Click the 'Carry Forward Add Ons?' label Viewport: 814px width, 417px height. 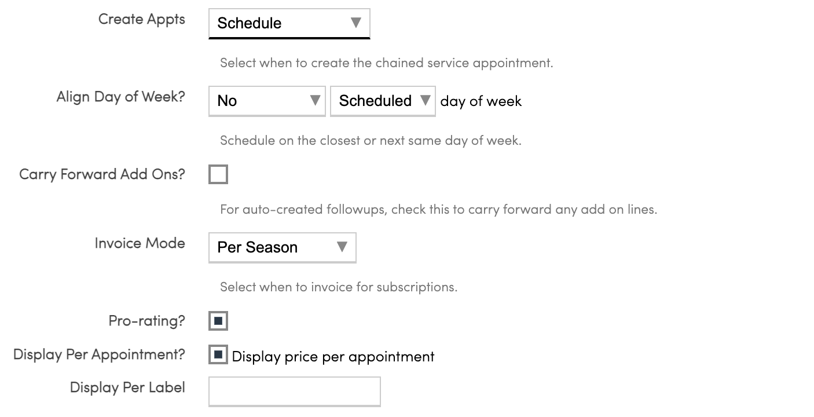[x=102, y=174]
